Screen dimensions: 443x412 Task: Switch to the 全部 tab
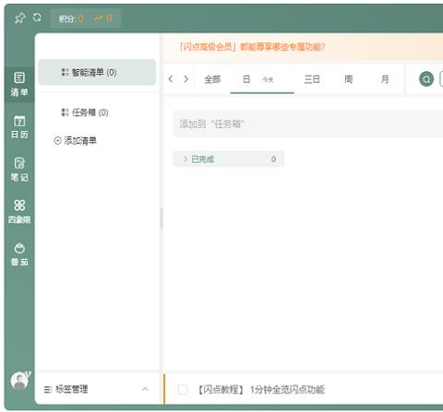212,79
